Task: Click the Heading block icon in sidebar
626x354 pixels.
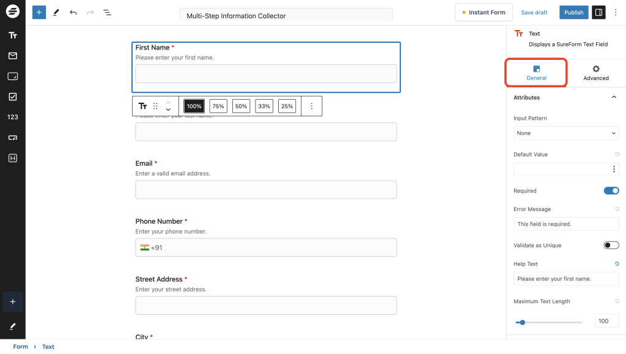Action: (x=12, y=158)
